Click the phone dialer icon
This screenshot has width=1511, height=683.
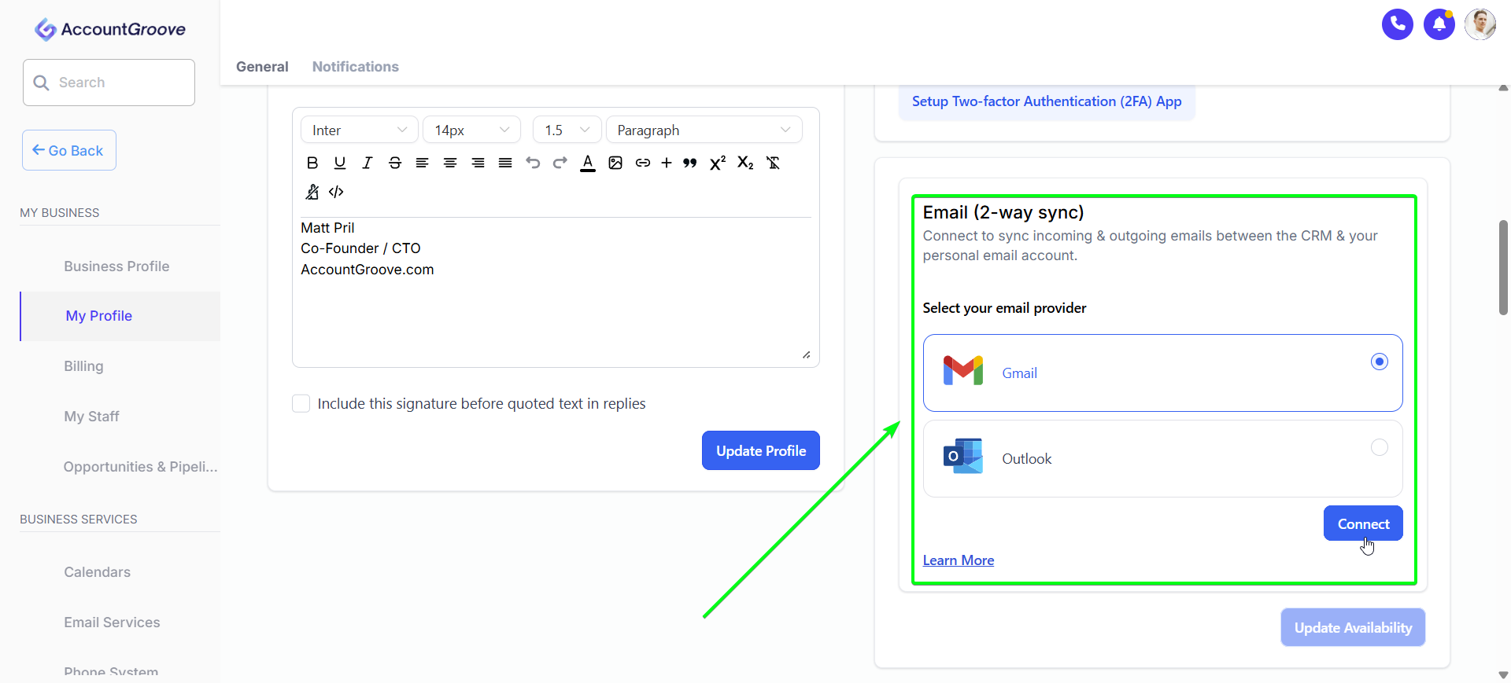point(1398,24)
